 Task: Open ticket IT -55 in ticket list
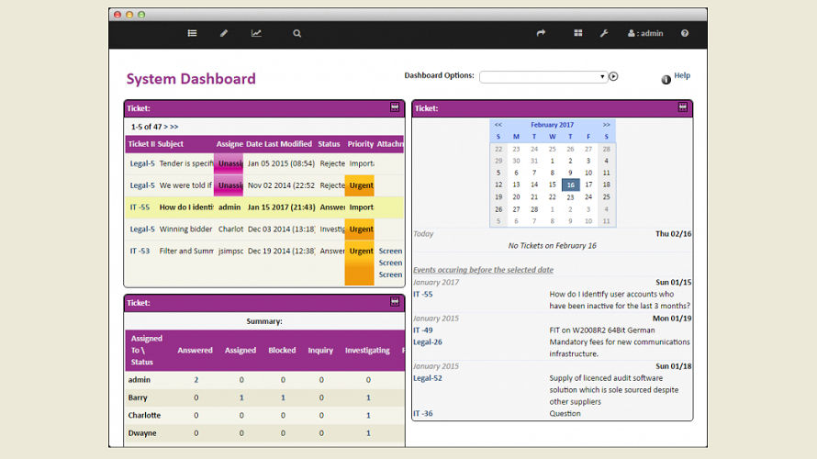(140, 207)
